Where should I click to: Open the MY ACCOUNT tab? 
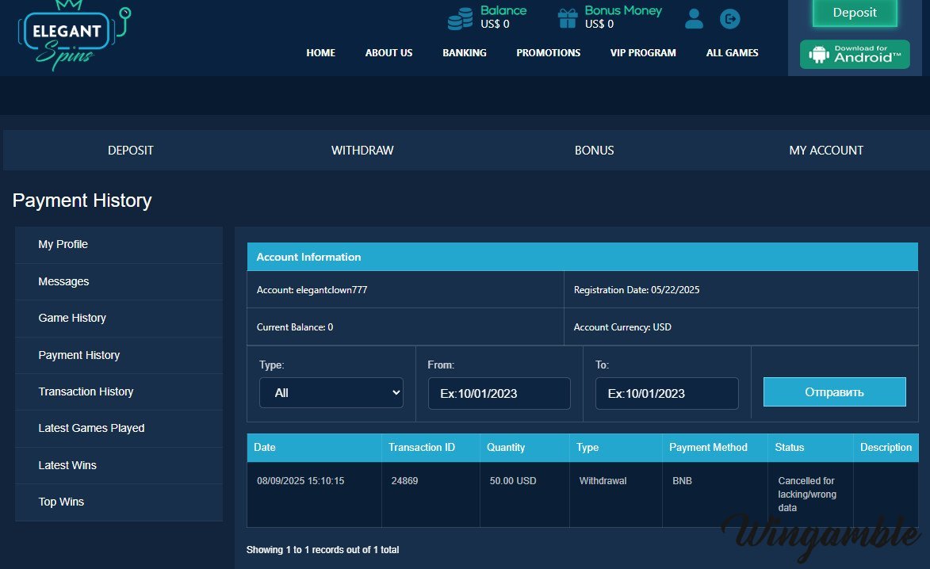tap(826, 151)
